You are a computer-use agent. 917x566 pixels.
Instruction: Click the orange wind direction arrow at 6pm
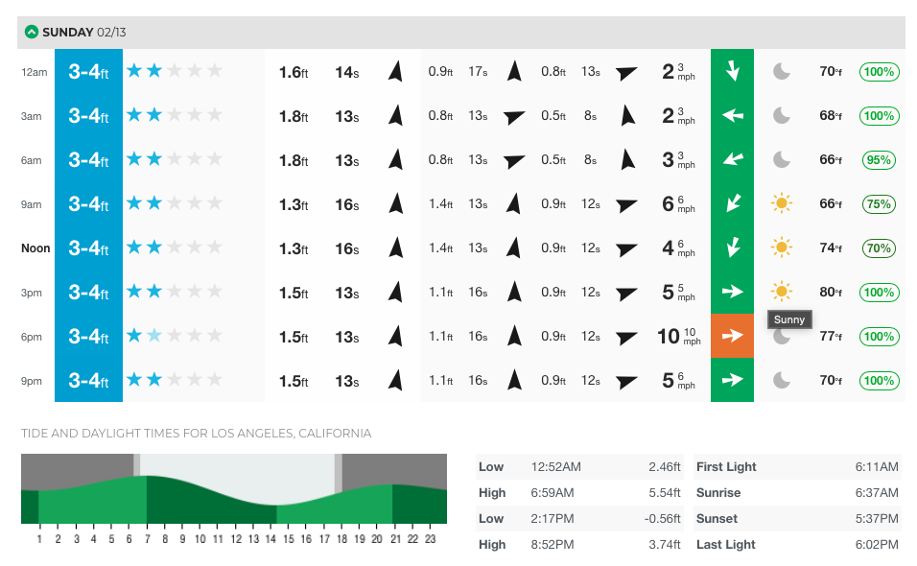pos(733,336)
